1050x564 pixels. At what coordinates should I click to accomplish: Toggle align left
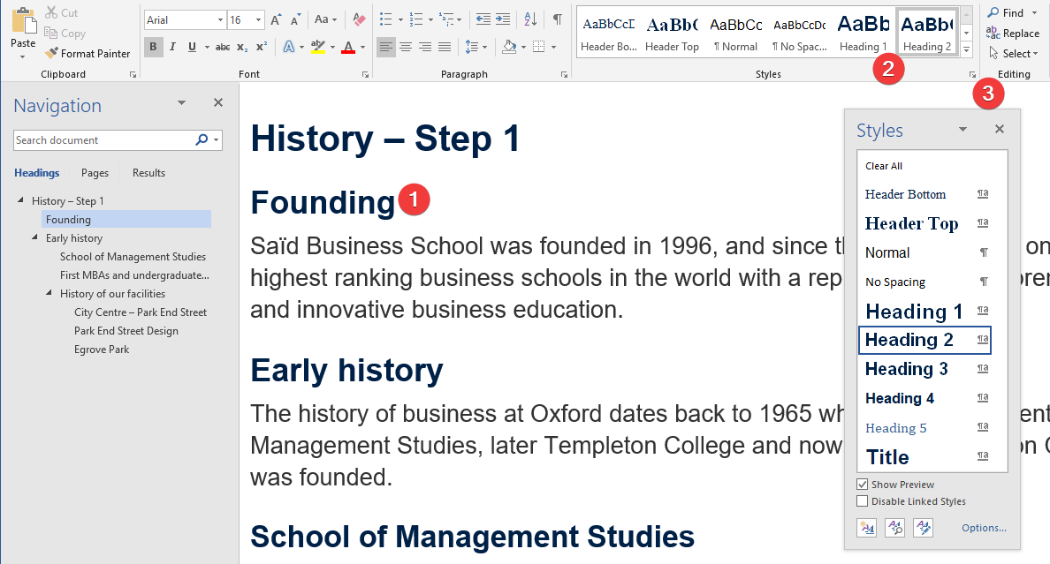(386, 47)
